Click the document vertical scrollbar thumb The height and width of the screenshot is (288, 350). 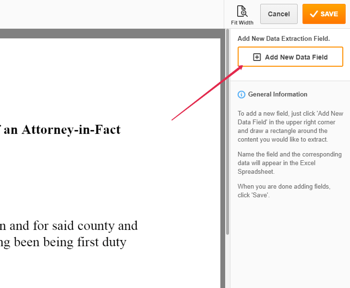coord(228,132)
